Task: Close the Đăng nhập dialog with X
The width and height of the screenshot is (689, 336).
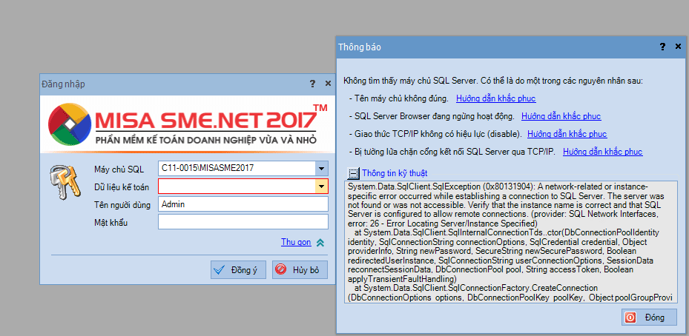Action: coord(328,84)
